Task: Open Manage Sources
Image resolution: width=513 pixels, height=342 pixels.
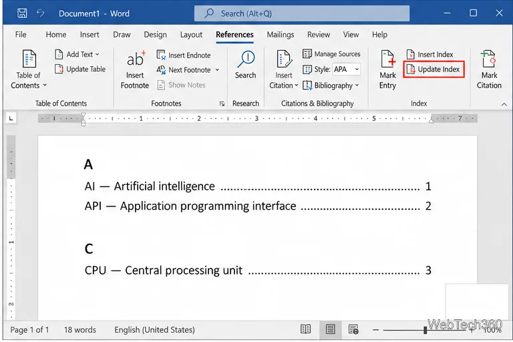Action: tap(331, 53)
